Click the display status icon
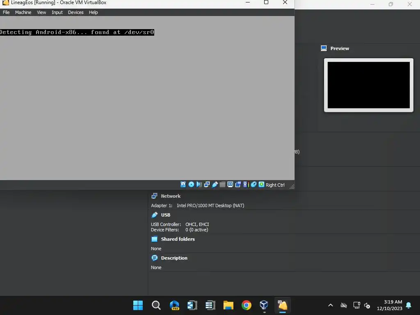The width and height of the screenshot is (420, 315). tap(230, 185)
